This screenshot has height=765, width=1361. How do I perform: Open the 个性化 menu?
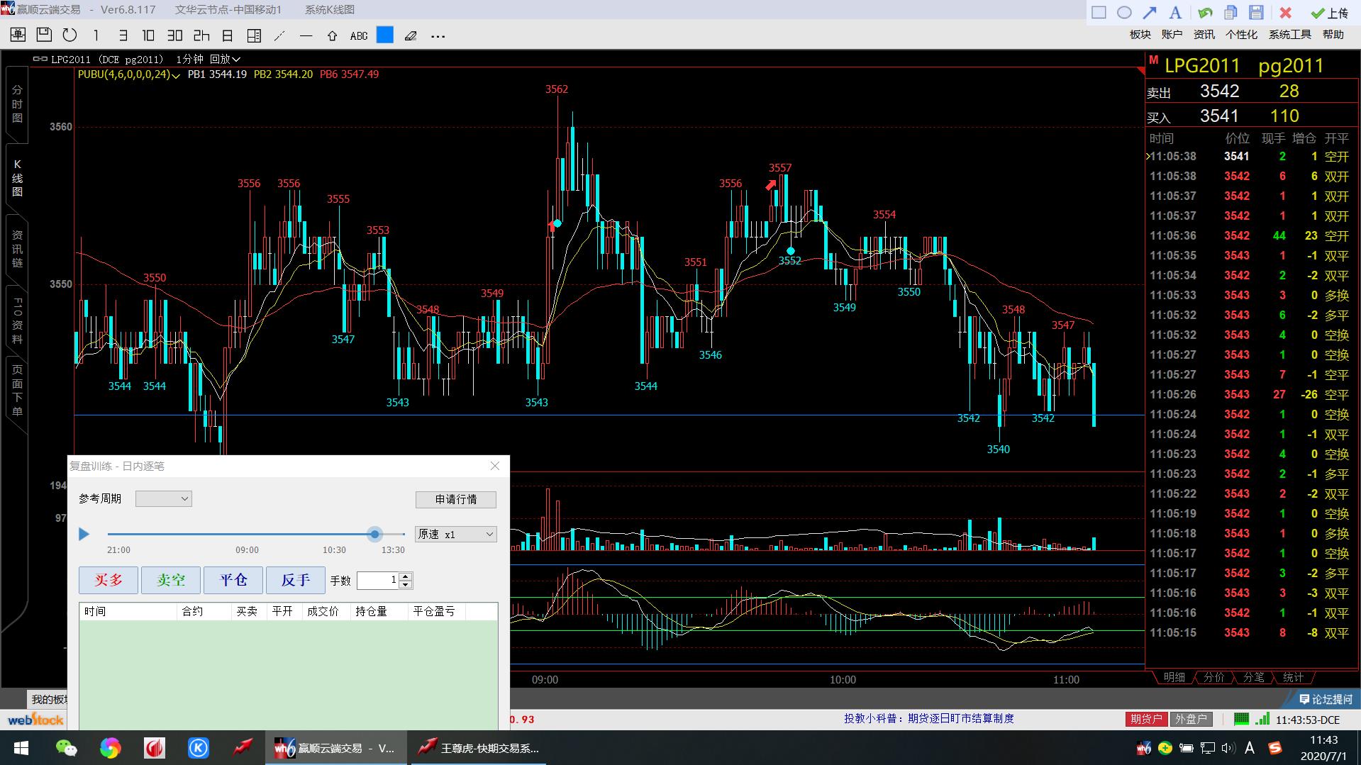pos(1241,34)
